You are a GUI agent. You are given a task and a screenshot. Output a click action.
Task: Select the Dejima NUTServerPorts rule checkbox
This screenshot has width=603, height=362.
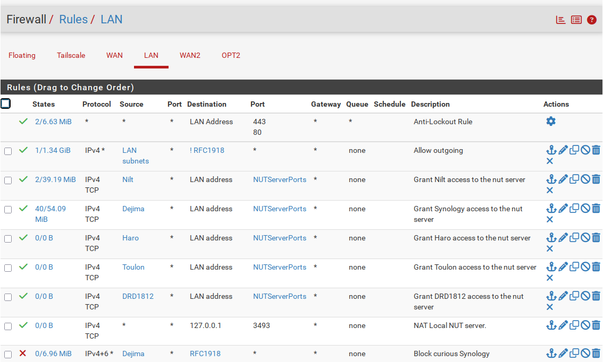(7, 210)
